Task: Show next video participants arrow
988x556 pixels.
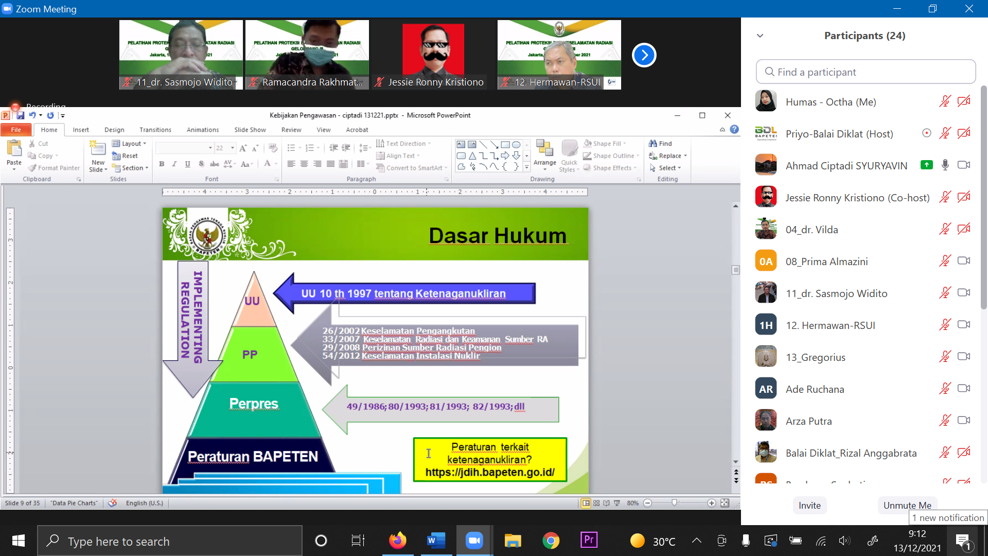Action: (644, 55)
